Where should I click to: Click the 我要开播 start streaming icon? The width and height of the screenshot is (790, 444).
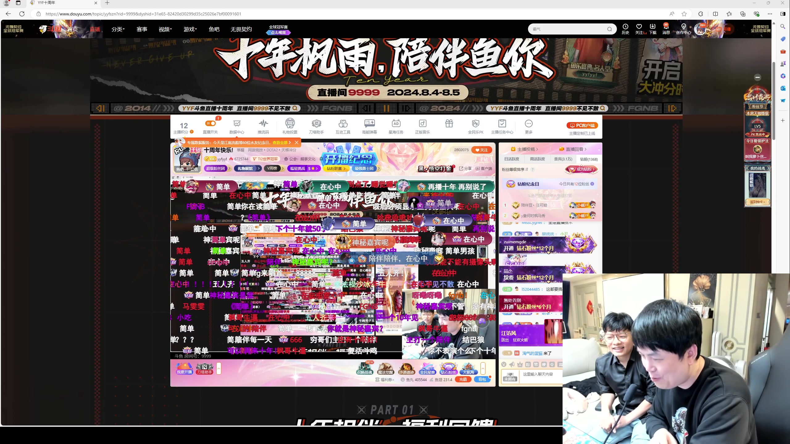pos(184,368)
